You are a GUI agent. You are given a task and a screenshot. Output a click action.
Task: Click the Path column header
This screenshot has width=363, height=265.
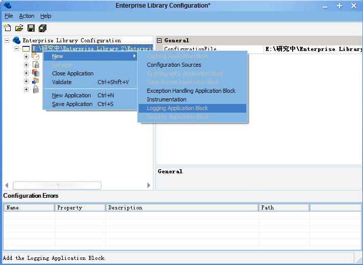(284, 207)
